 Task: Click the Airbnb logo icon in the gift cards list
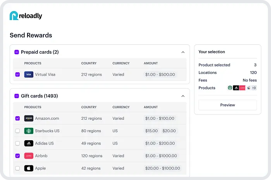tap(29, 156)
